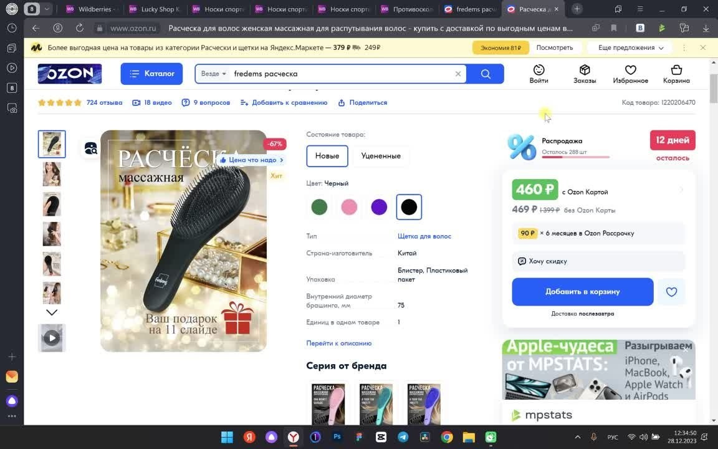Screen dimensions: 718x449
Task: Open Telegram from the taskbar
Action: click(402, 437)
